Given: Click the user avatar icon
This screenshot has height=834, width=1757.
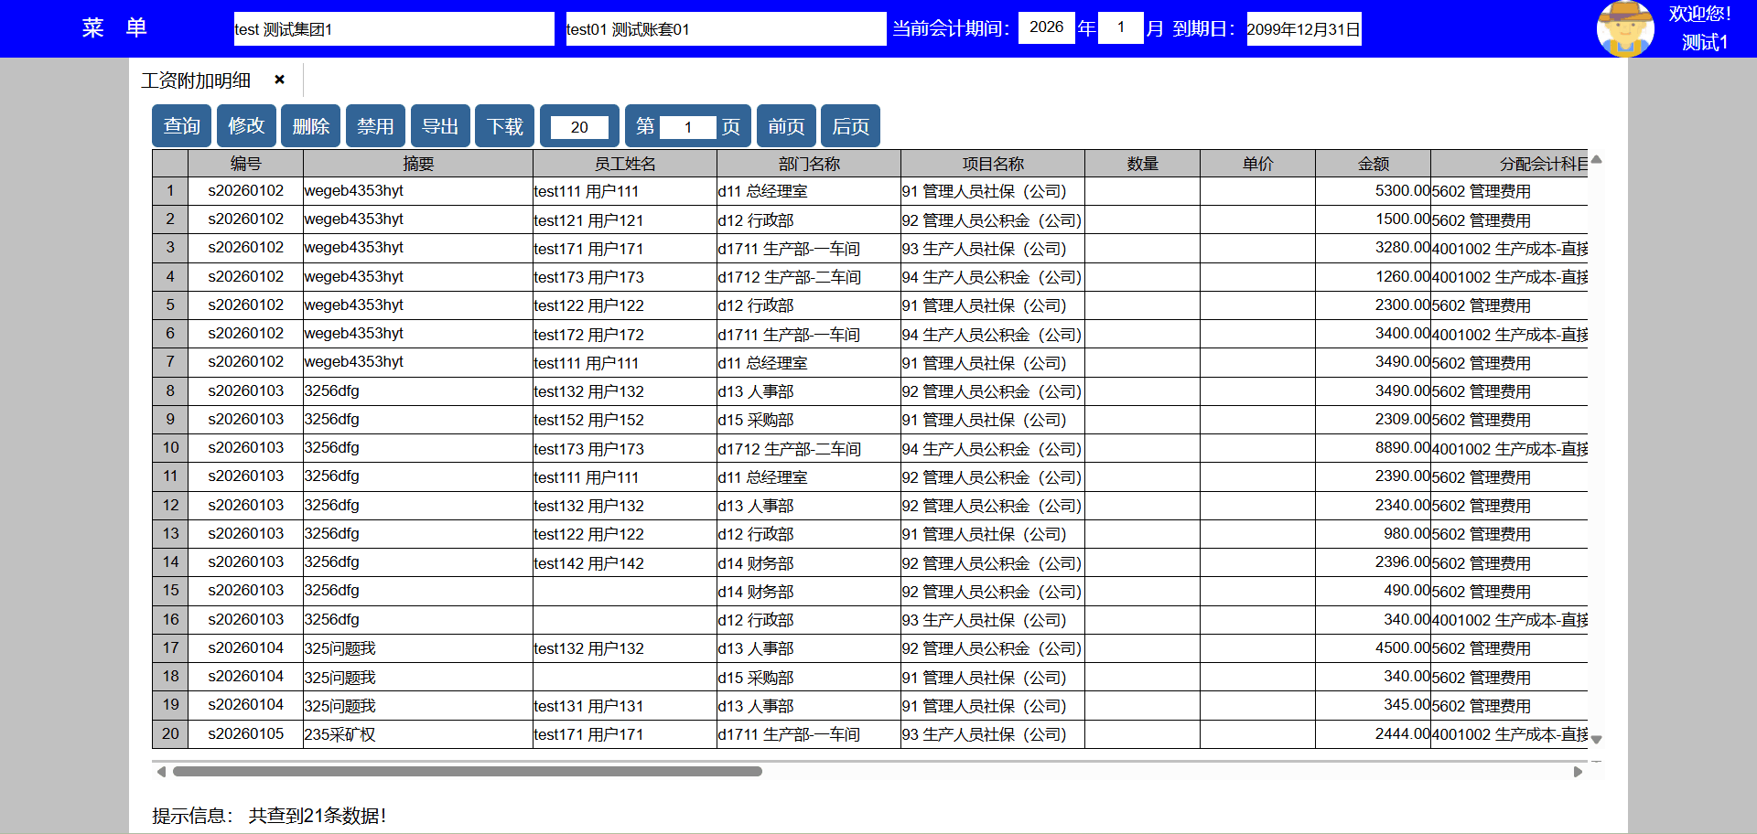Looking at the screenshot, I should (1624, 28).
